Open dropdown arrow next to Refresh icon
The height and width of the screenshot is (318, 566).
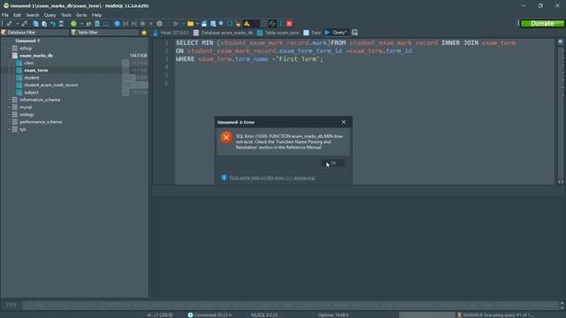point(81,24)
